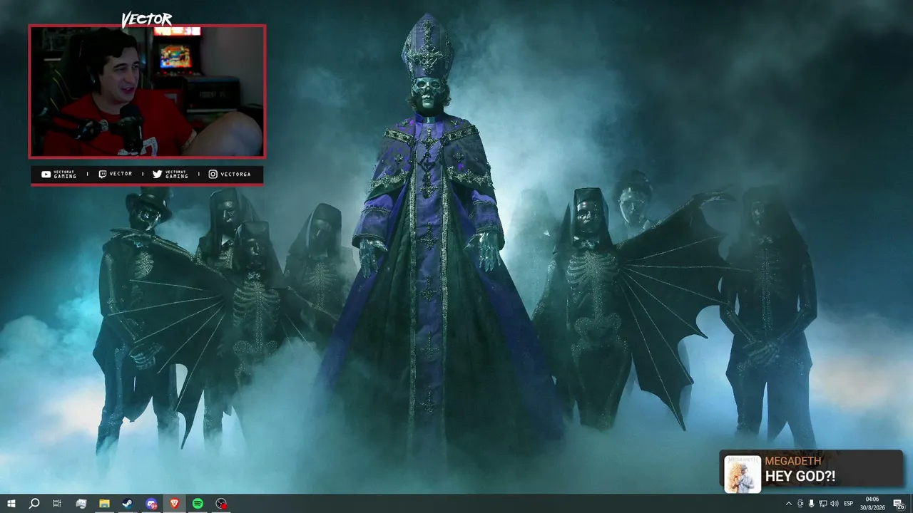Launch Steam from the taskbar
Screen dimensions: 913x513
pos(128,504)
